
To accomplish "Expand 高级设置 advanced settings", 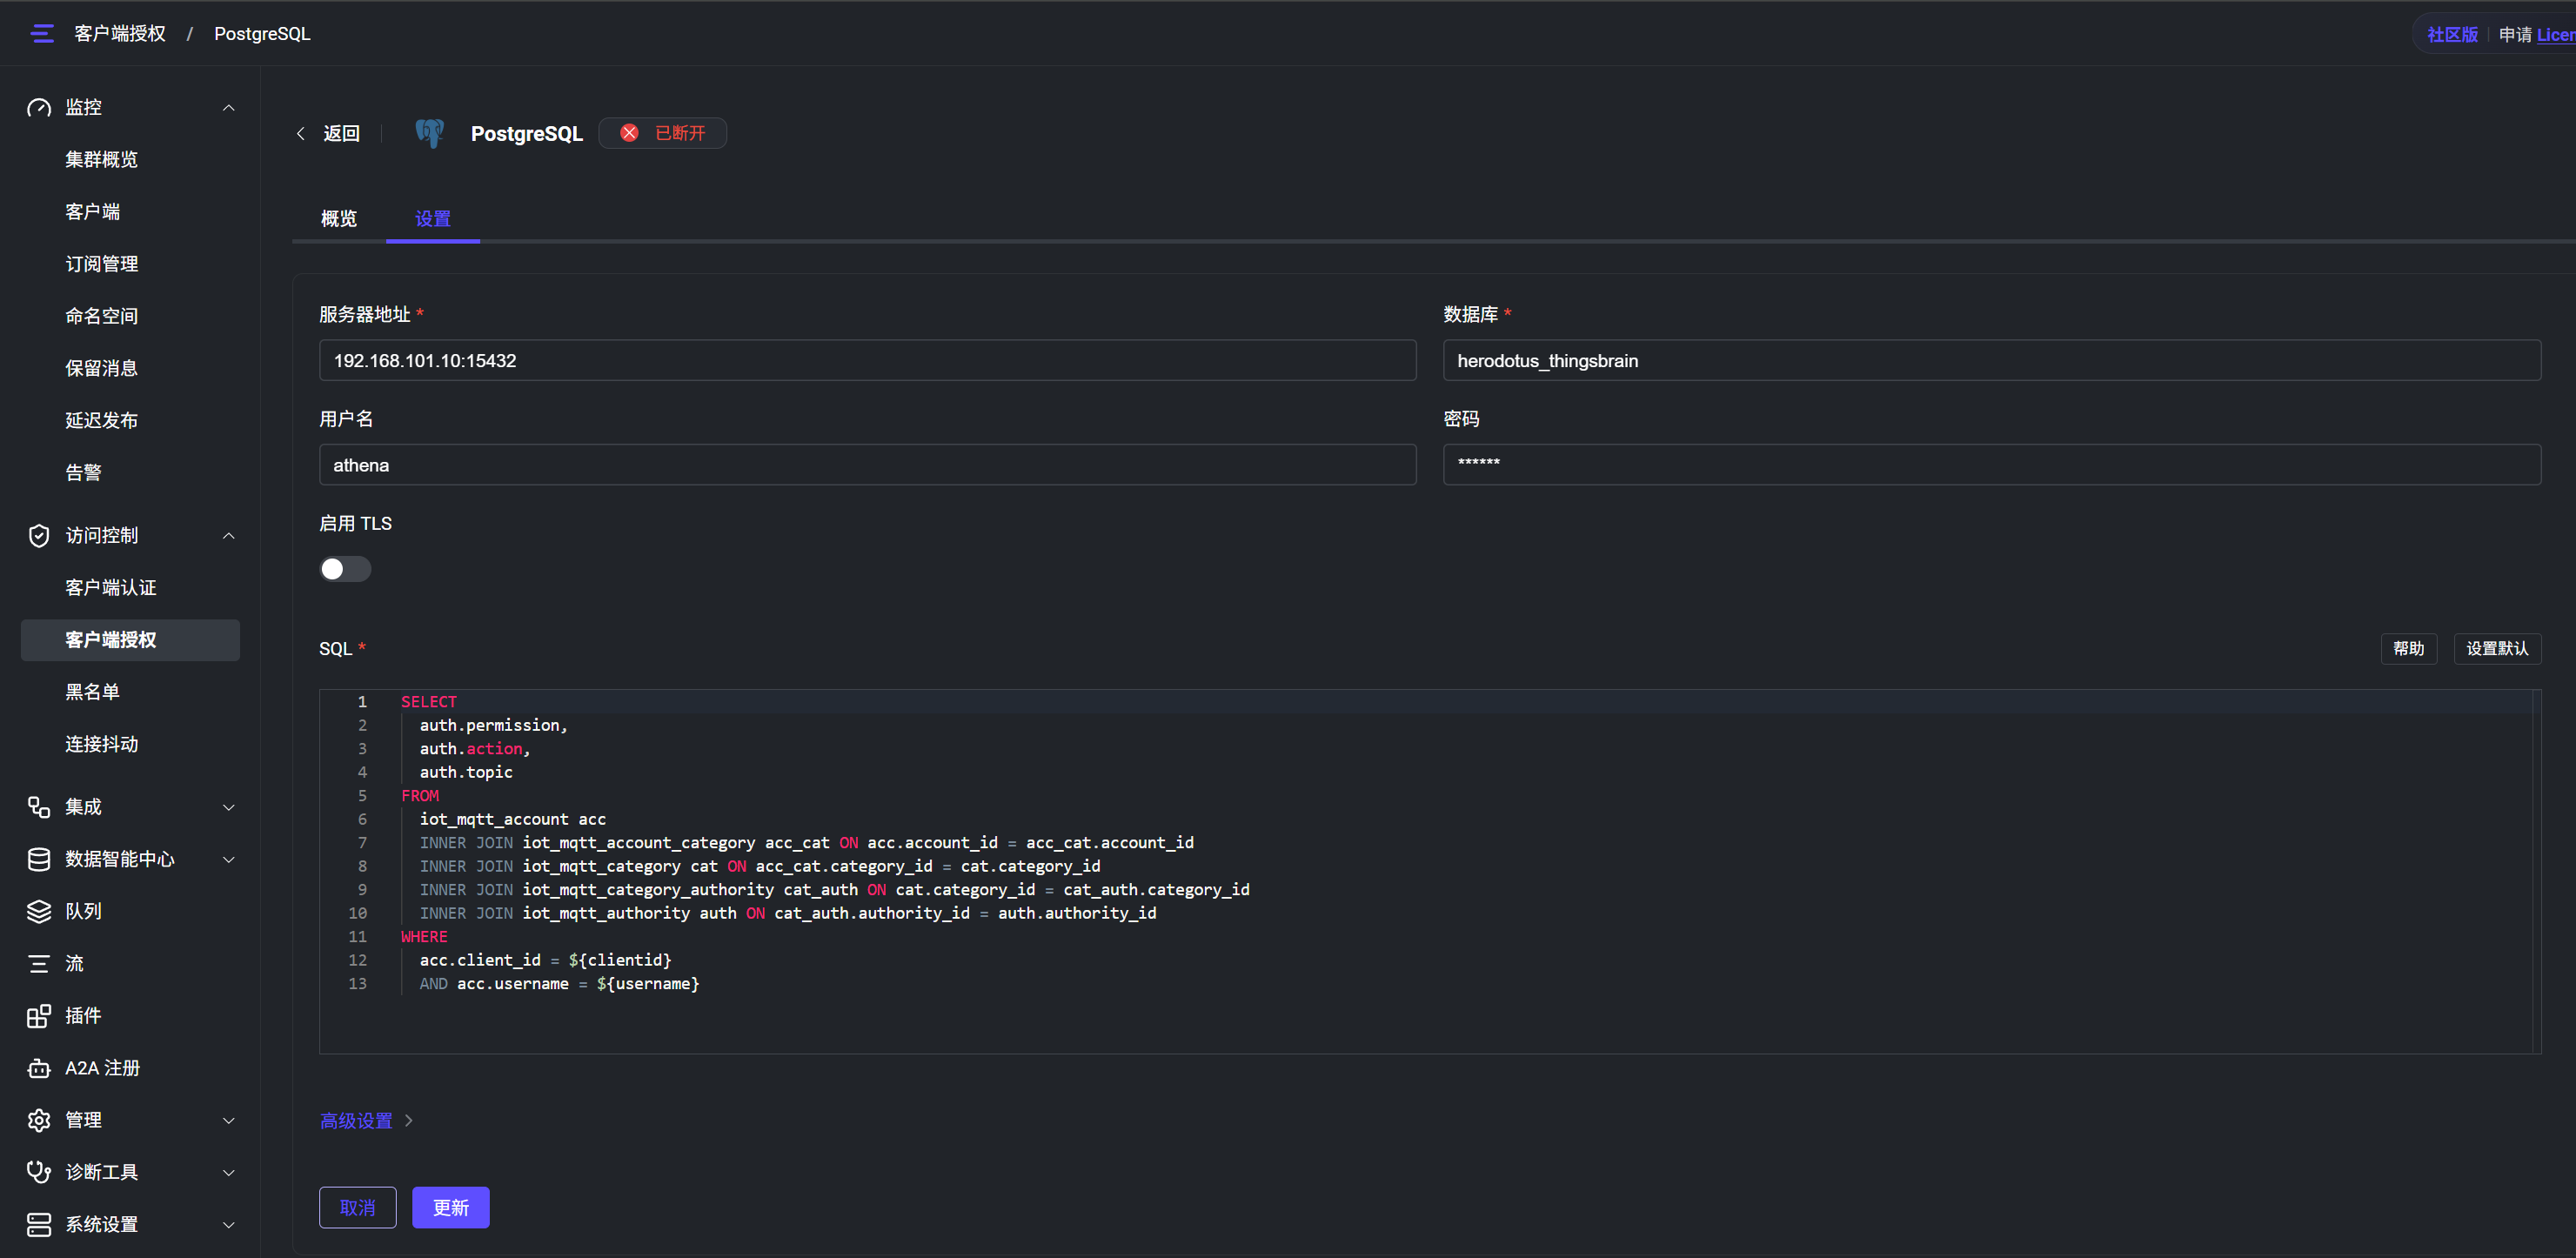I will (x=366, y=1121).
